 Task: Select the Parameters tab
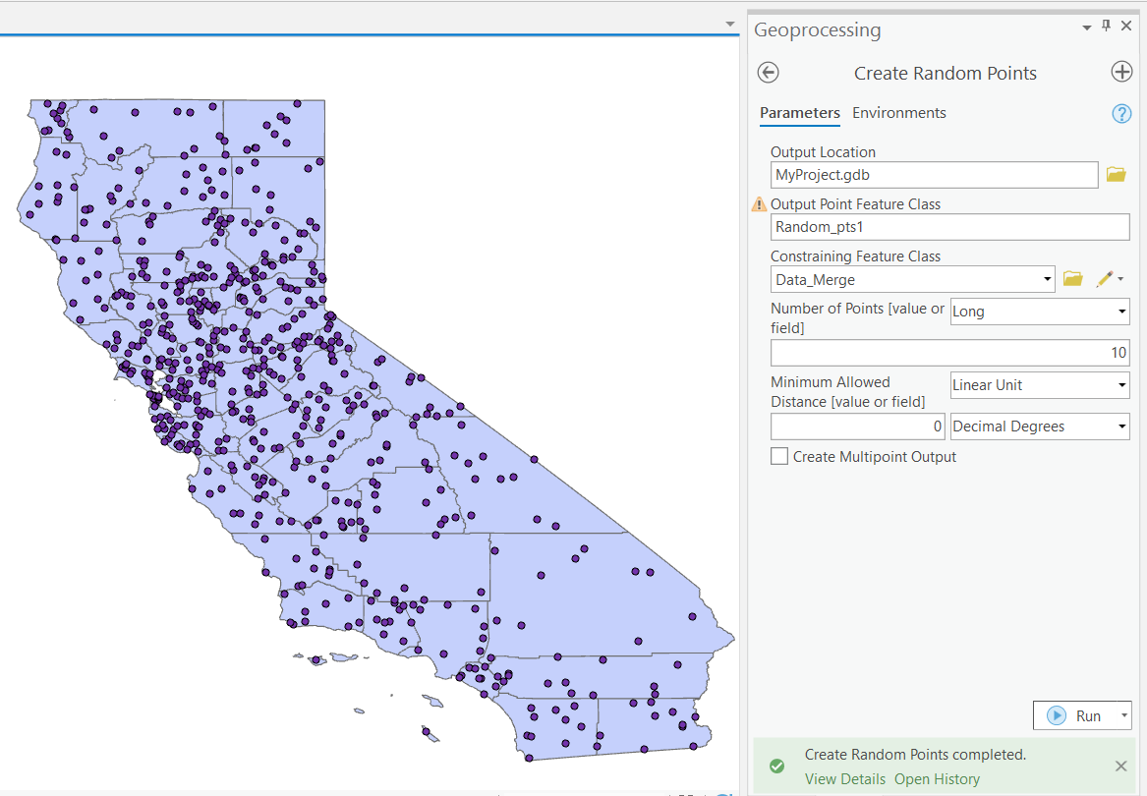point(799,113)
